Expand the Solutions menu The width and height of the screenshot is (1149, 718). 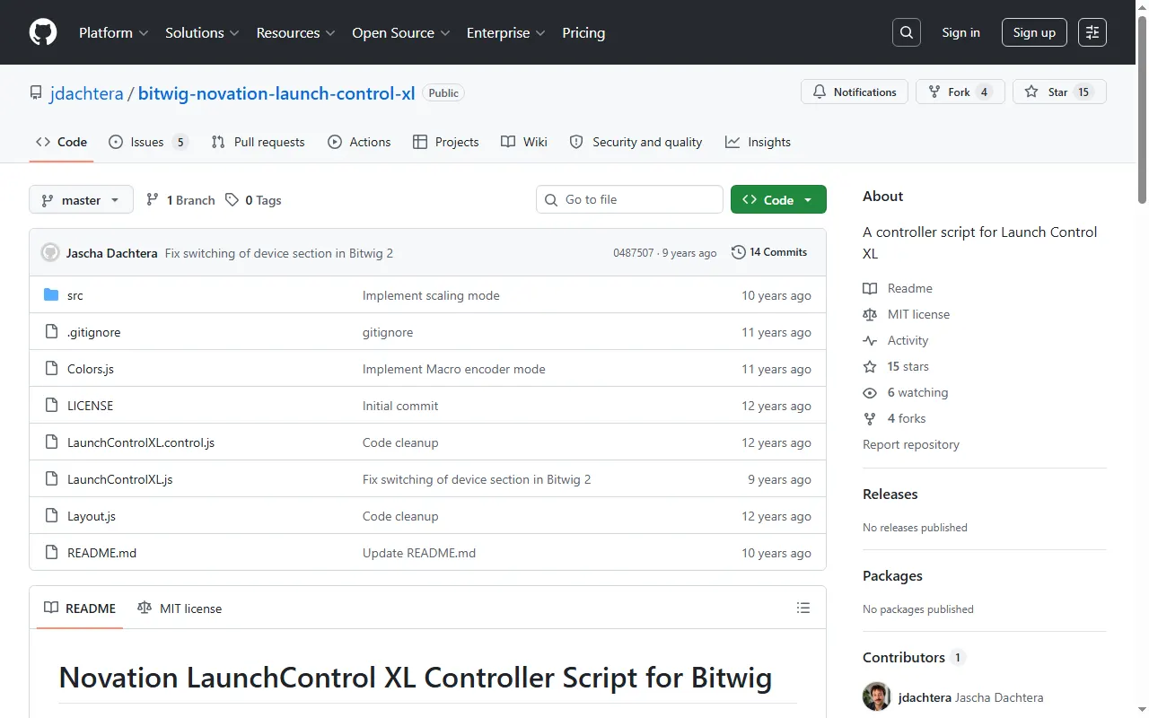202,32
